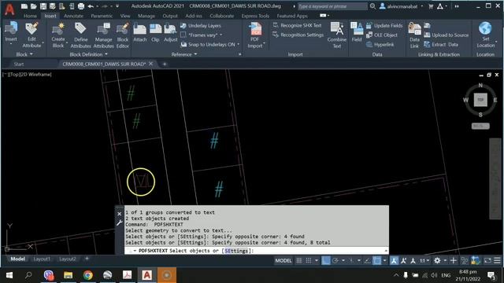The image size is (504, 283).
Task: Select the Clip reference tool
Action: [155, 32]
